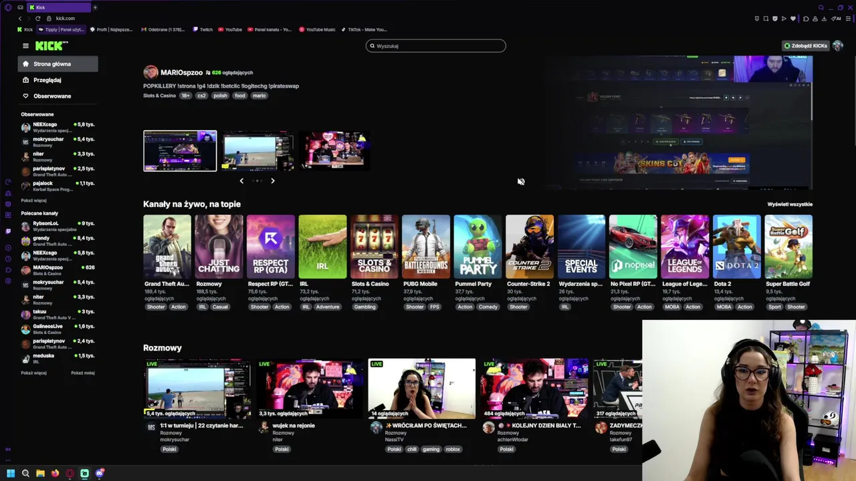
Task: Open the wujek na rejonie stream thumbnail
Action: [x=310, y=388]
